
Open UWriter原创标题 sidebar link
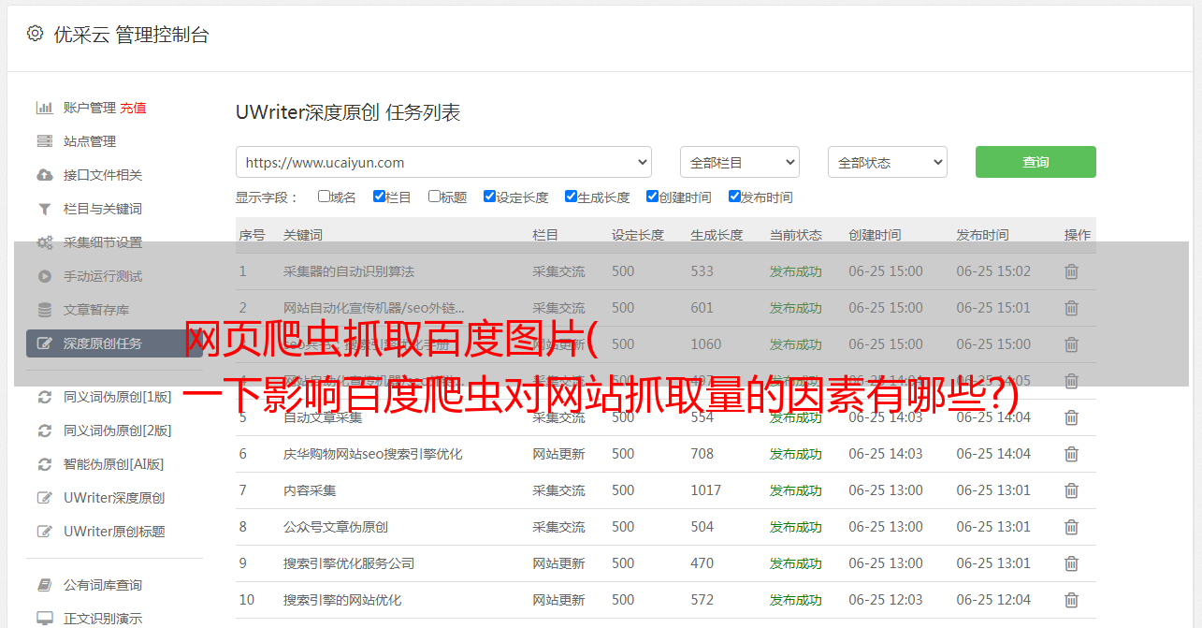click(114, 532)
